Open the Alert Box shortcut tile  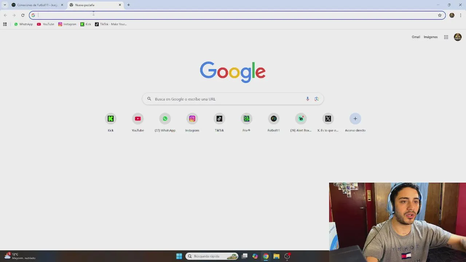coord(301,123)
